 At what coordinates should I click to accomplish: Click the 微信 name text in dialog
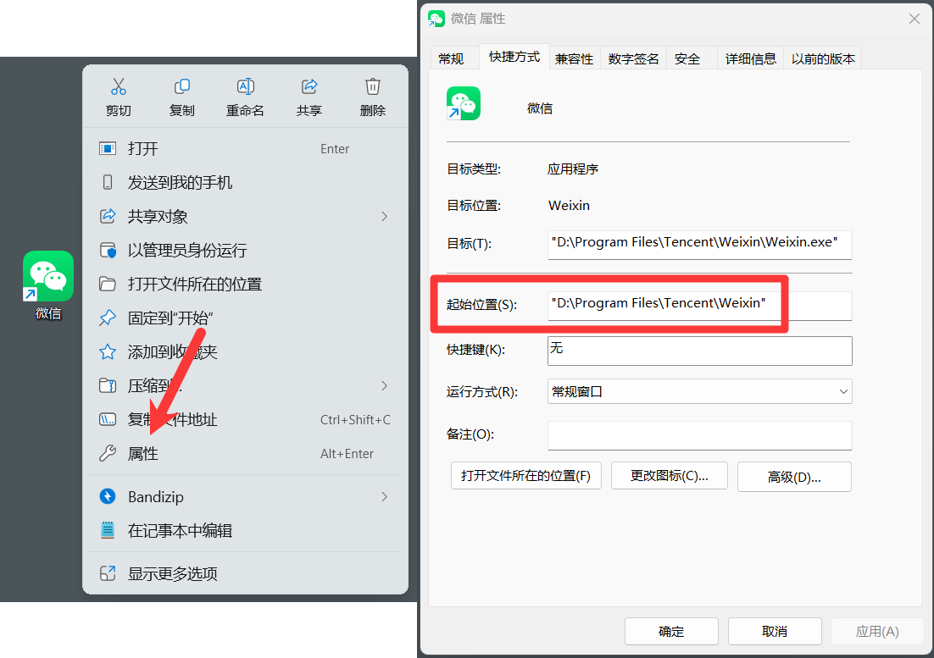tap(540, 108)
